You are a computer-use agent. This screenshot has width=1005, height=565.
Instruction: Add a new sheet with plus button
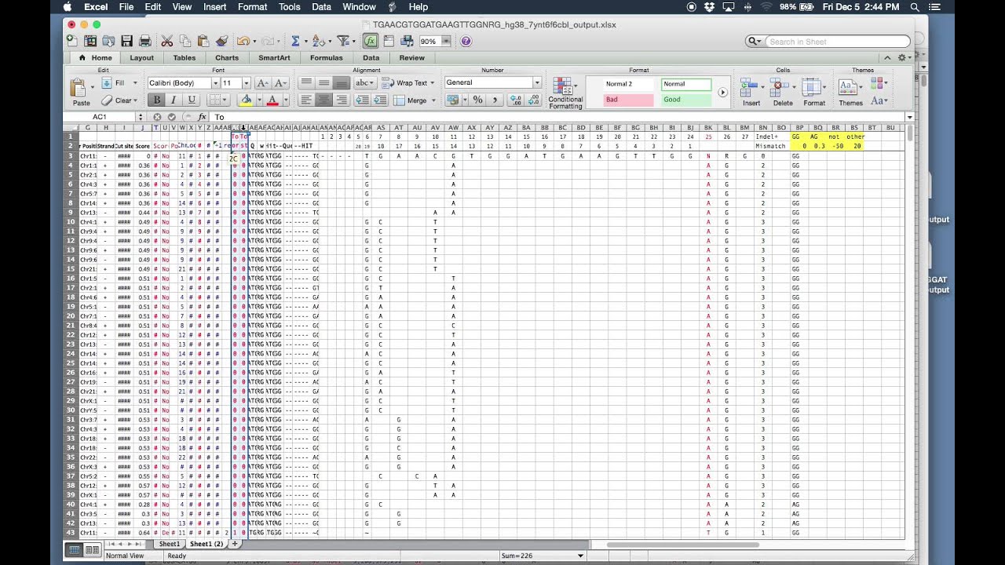(x=234, y=544)
